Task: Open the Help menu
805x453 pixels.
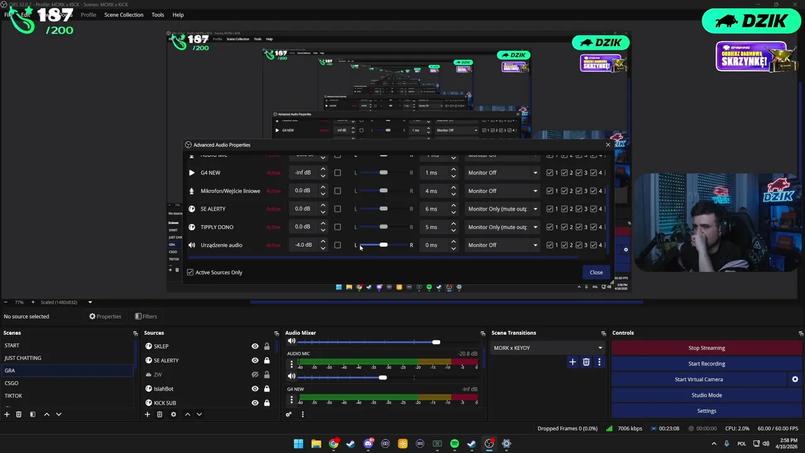Action: coord(178,14)
